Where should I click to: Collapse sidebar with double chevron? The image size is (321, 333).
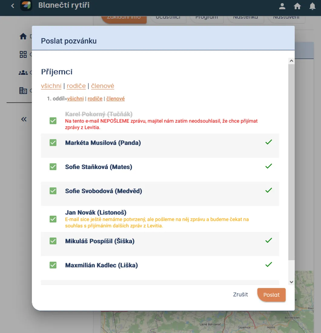tap(24, 119)
